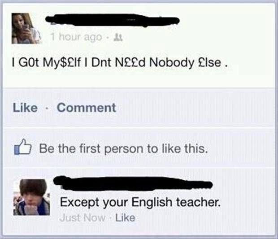The height and width of the screenshot is (239, 278).
Task: Open the blacked-out commenter name
Action: [x=133, y=183]
